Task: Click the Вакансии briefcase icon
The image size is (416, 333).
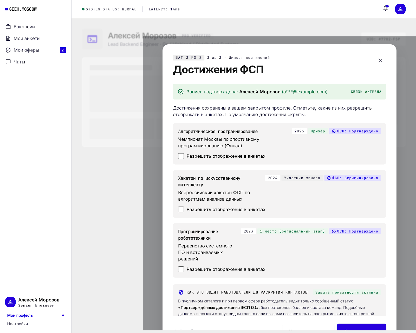Action: [8, 27]
